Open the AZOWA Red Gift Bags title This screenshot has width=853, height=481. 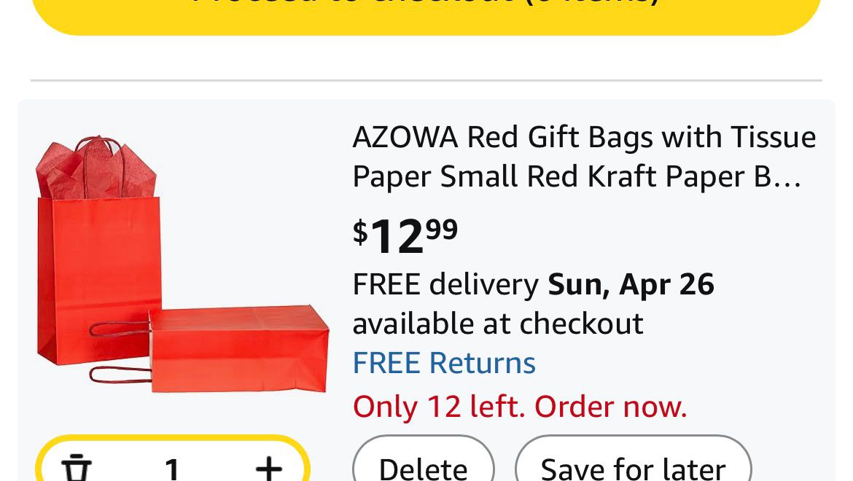583,137
